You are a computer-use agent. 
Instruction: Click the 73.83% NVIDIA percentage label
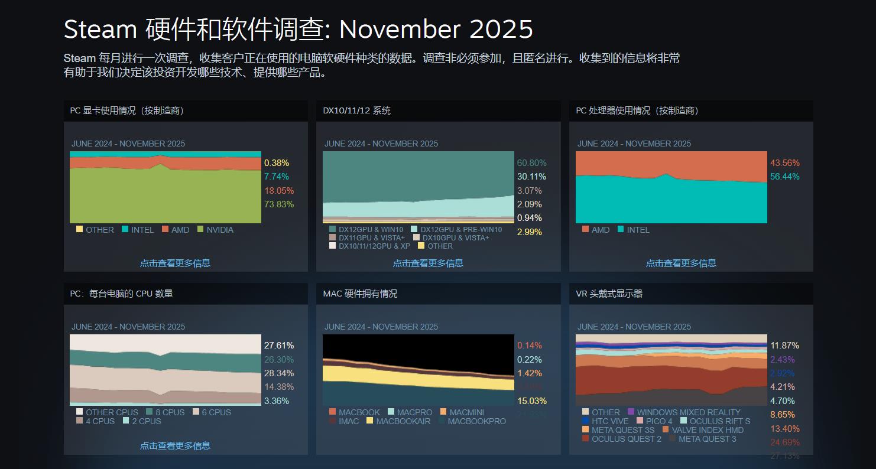point(279,204)
